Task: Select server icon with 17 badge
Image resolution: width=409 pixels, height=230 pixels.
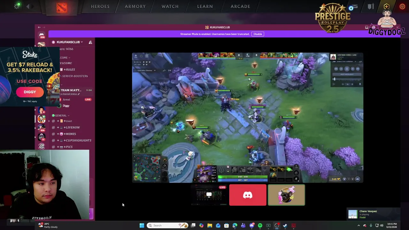Action: tap(42, 137)
